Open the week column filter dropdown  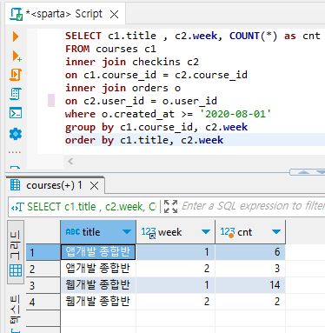pyautogui.click(x=206, y=232)
